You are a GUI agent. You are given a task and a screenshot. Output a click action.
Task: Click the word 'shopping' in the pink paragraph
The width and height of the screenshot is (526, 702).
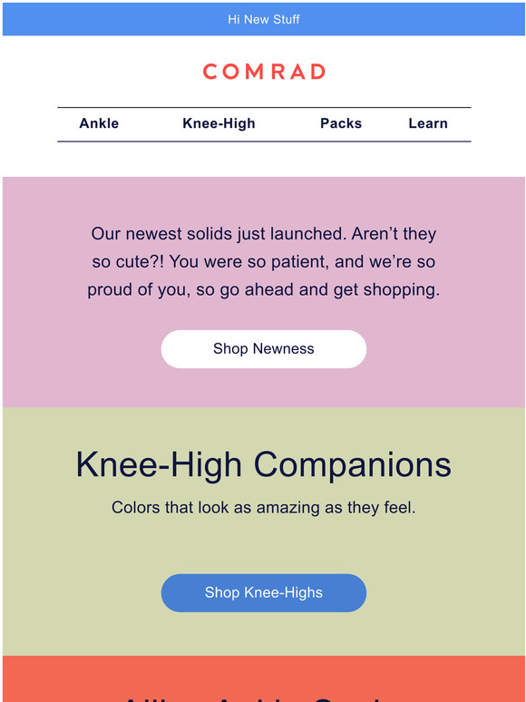(x=402, y=290)
